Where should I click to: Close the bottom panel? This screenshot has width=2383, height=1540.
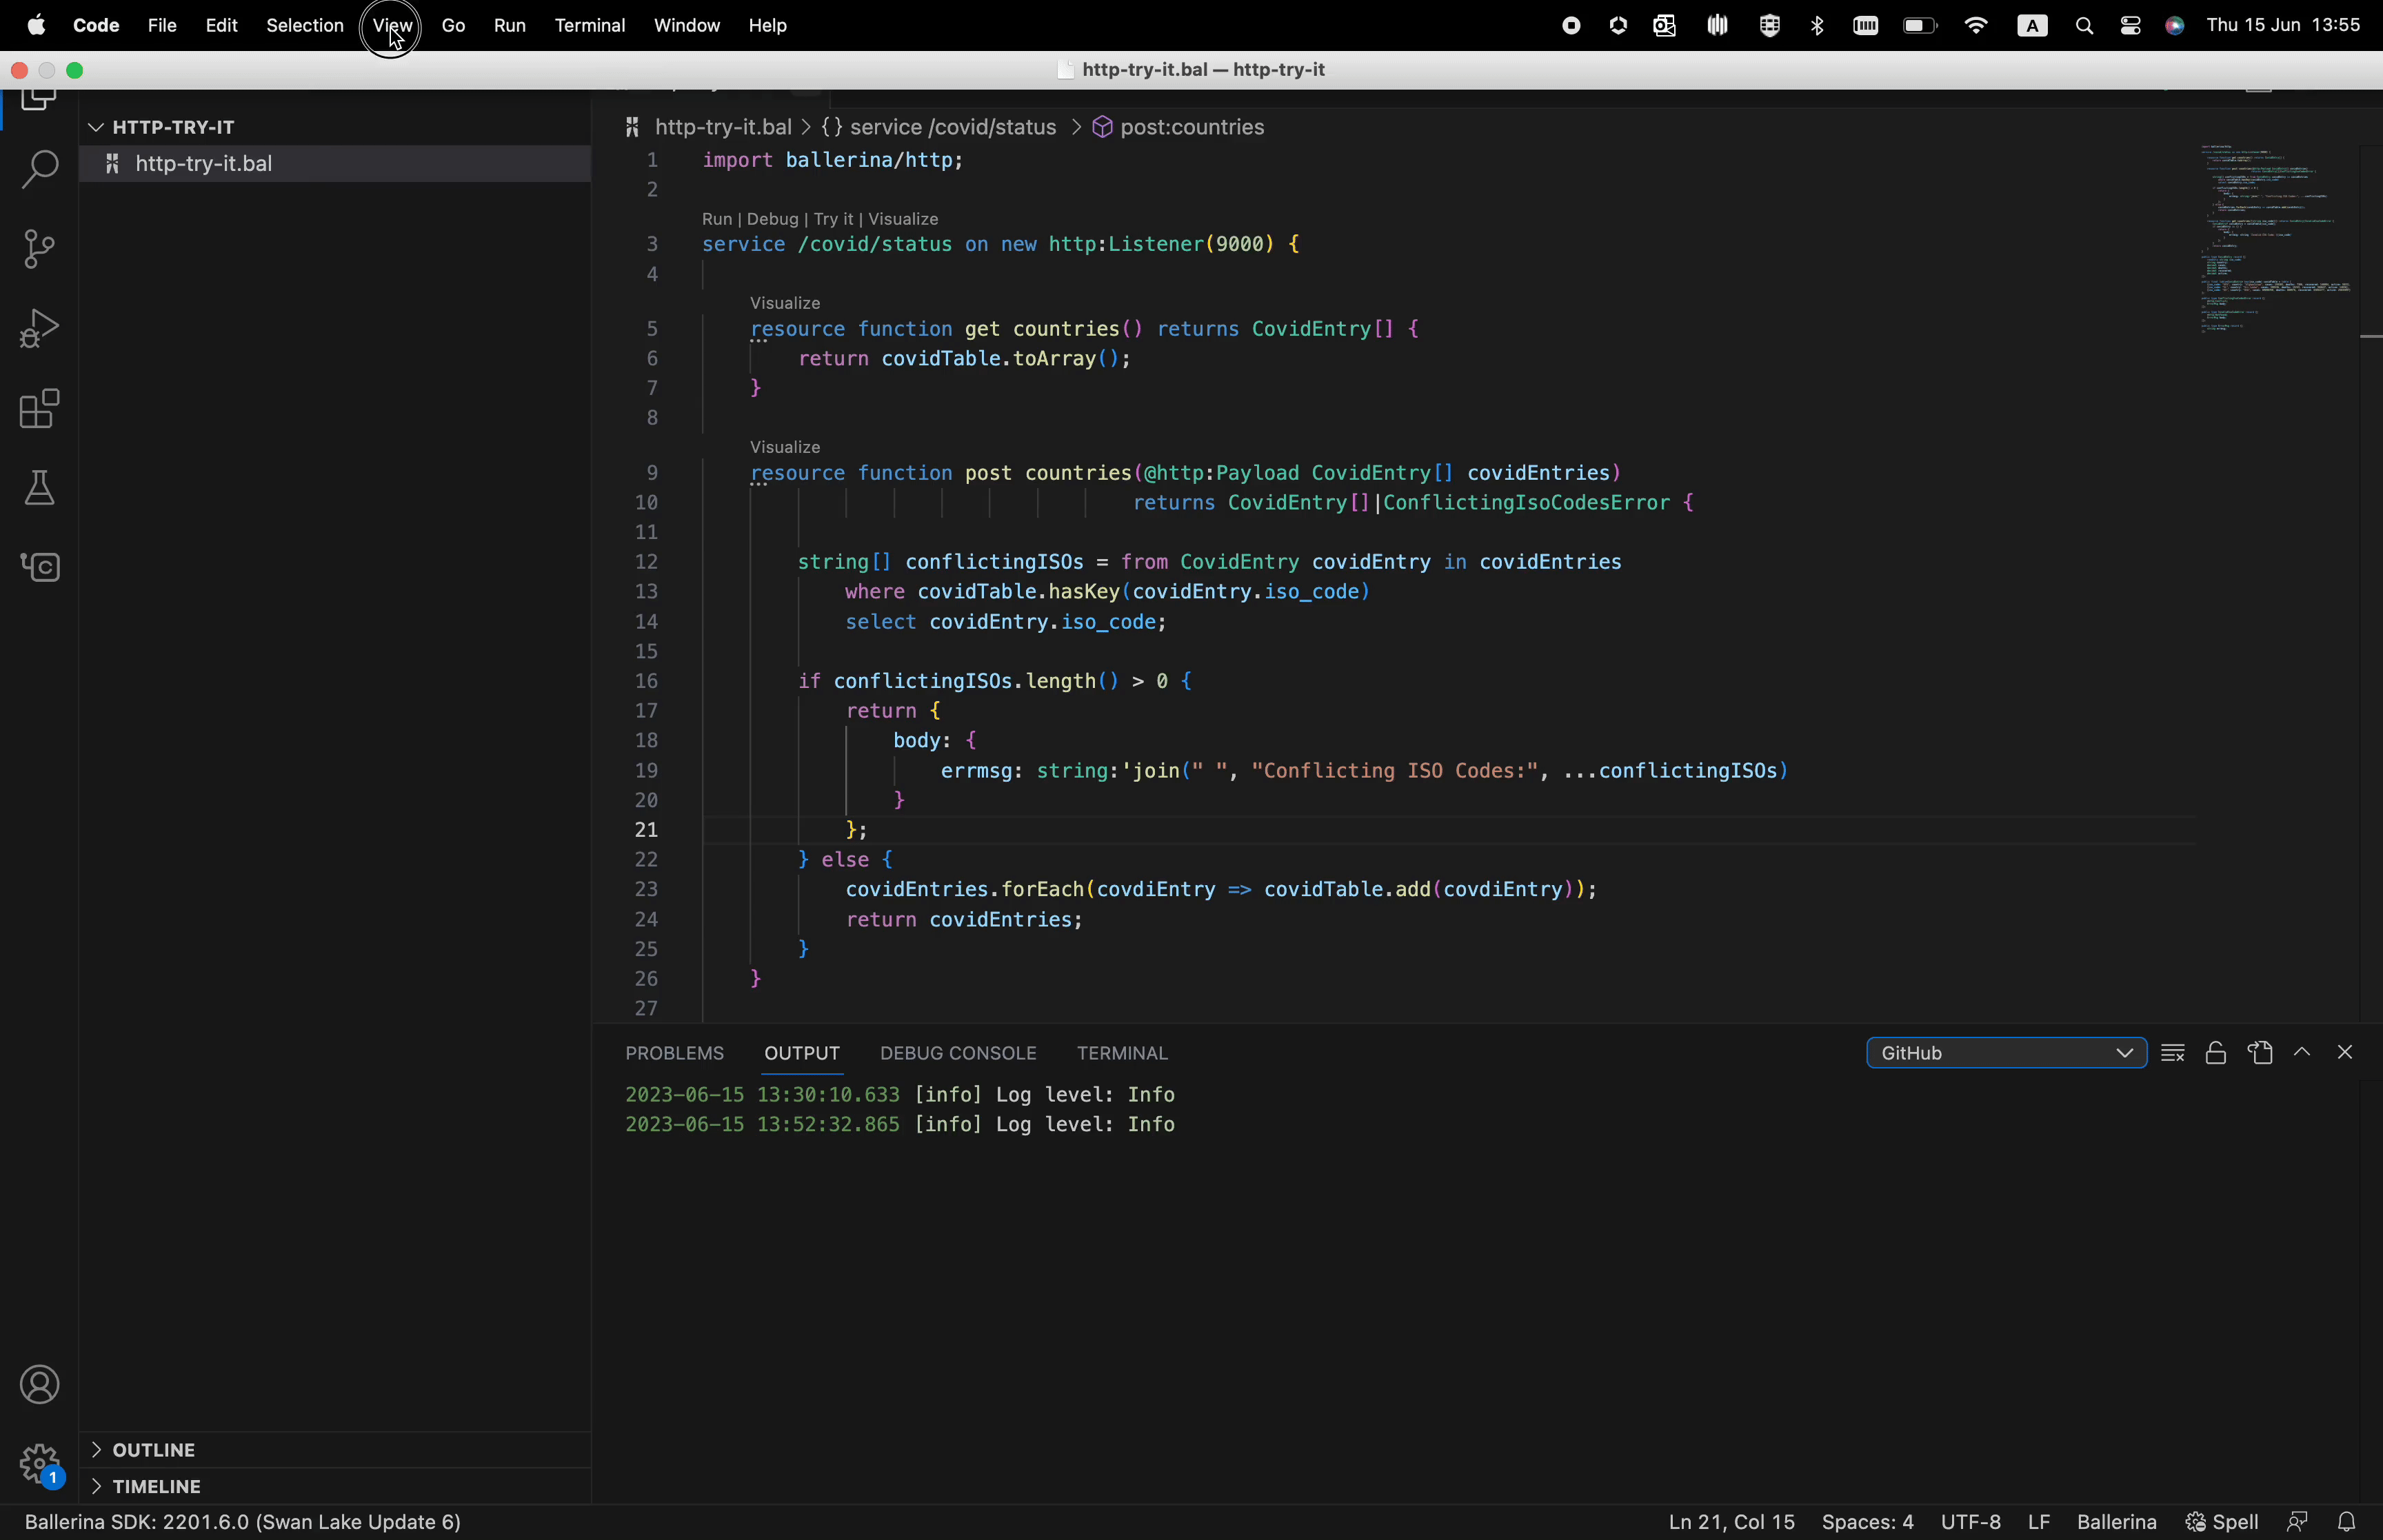point(2346,1052)
